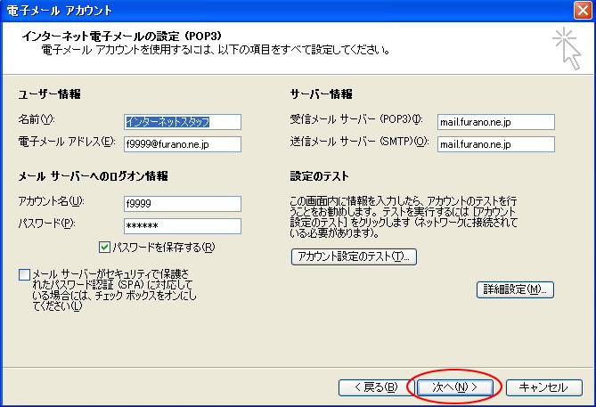This screenshot has height=407, width=596.
Task: Click the パスワード input field
Action: pyautogui.click(x=183, y=226)
